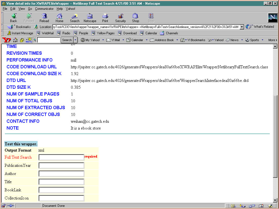Viewport: 279px width, 209px height.
Task: Click the Full Text Search input field
Action: (61, 157)
